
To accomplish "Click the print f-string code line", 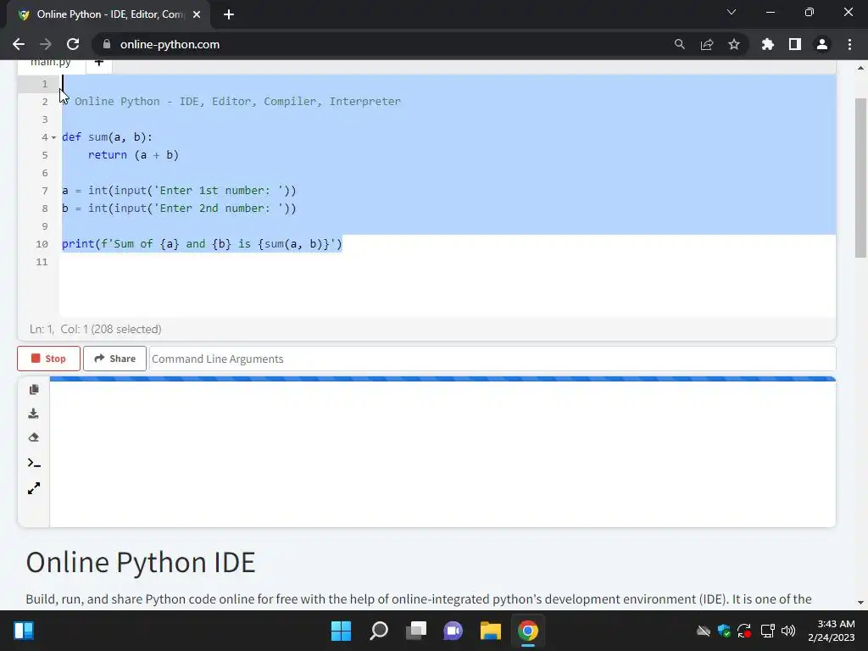I will point(202,244).
